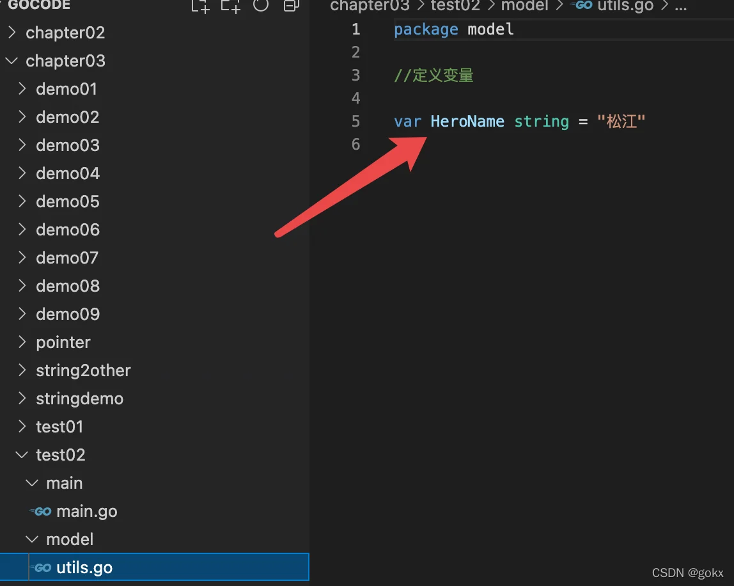Click the Go icon beside utils.go in tree
The image size is (734, 586).
[42, 567]
